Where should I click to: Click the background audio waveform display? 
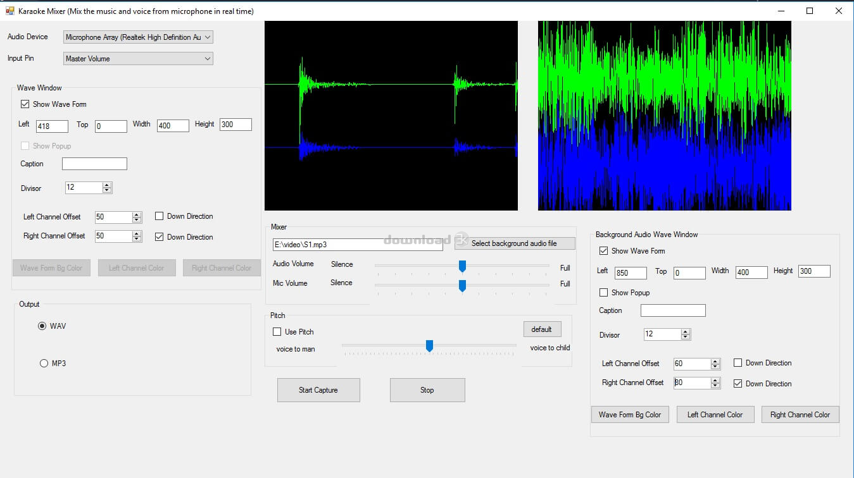665,116
